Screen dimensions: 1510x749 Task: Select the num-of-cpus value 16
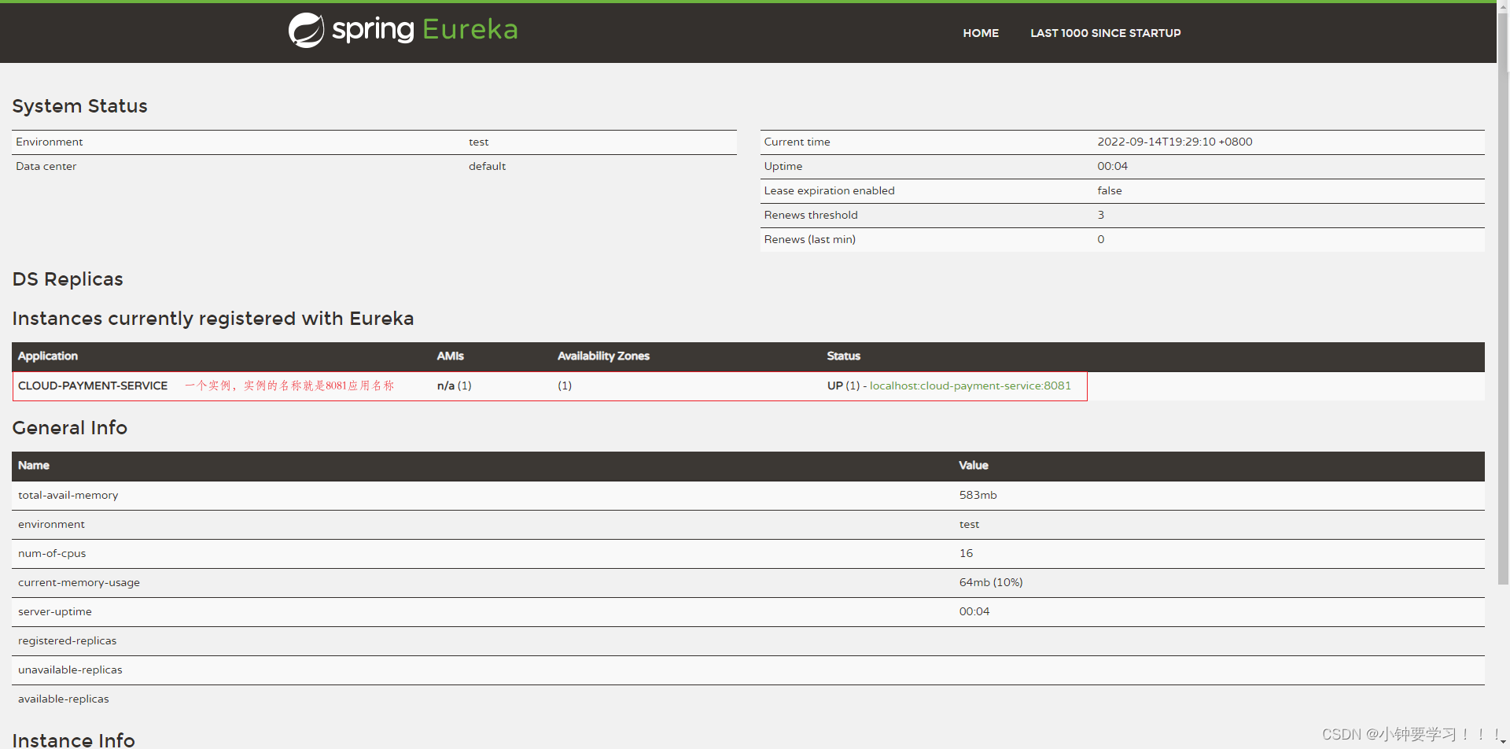[966, 553]
